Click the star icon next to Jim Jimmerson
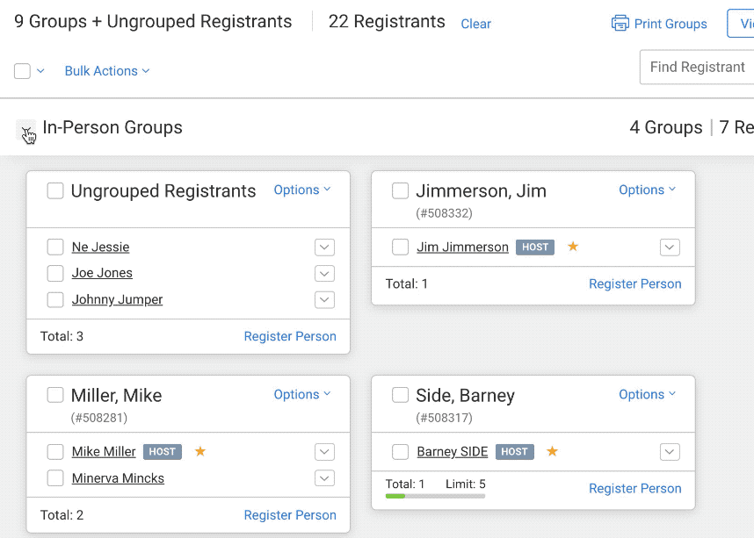Viewport: 754px width, 538px height. (x=573, y=247)
